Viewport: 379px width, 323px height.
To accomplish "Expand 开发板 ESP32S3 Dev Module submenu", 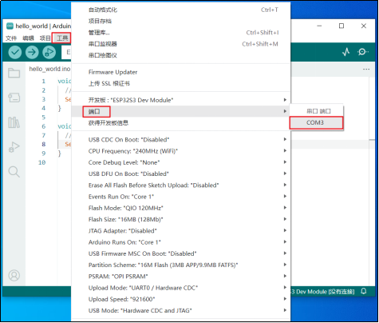I will click(181, 100).
